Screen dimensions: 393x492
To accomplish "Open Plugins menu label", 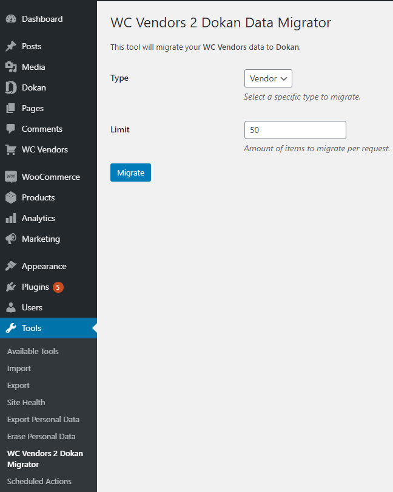I will (35, 287).
